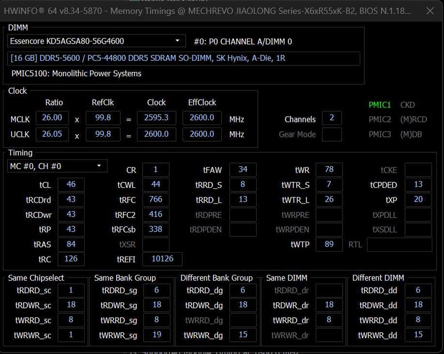Select the tWRWR_sg value showing 19
444x354 pixels.
(156, 334)
